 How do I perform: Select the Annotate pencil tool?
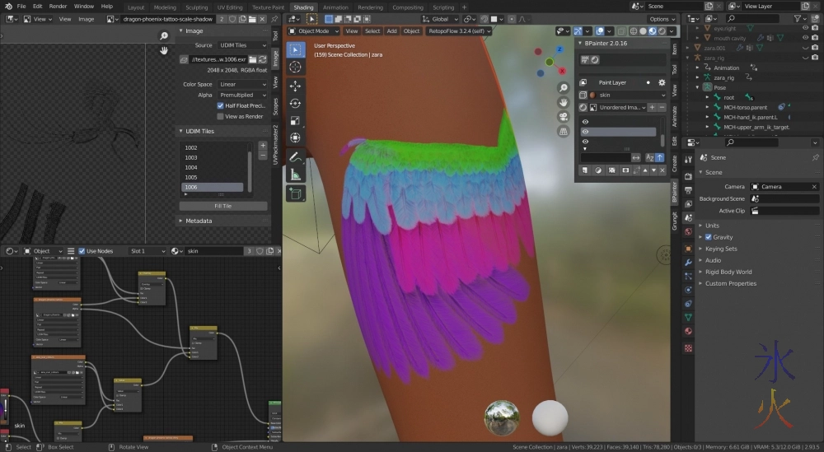click(x=296, y=156)
